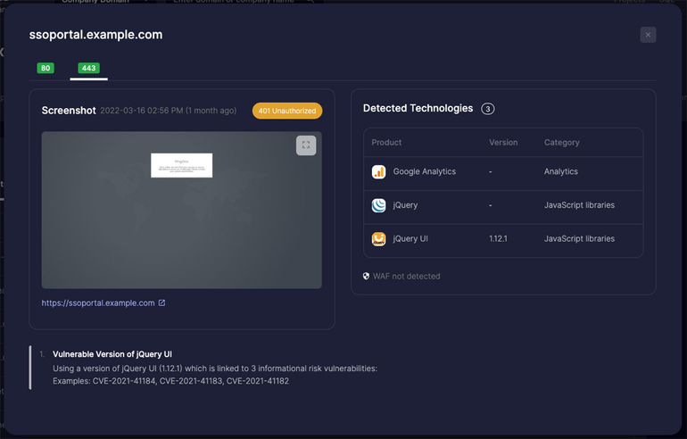Select the jQuery UI product name

(410, 239)
